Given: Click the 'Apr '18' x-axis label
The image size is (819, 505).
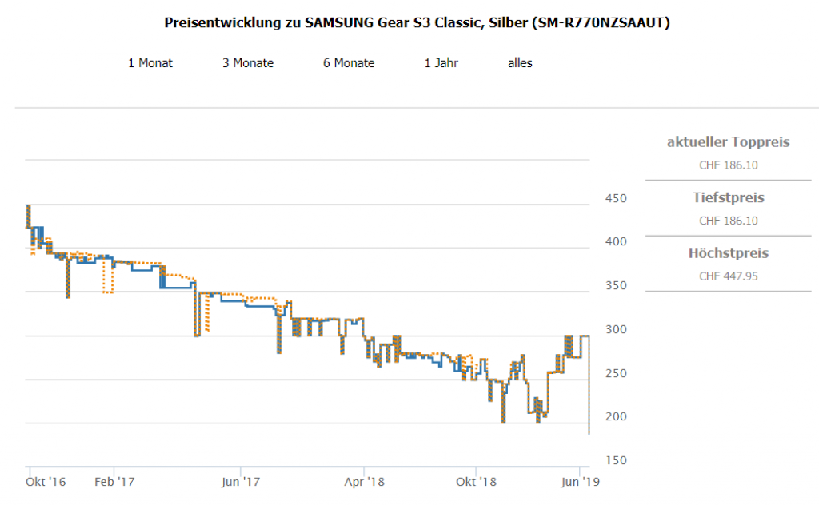Looking at the screenshot, I should point(364,482).
